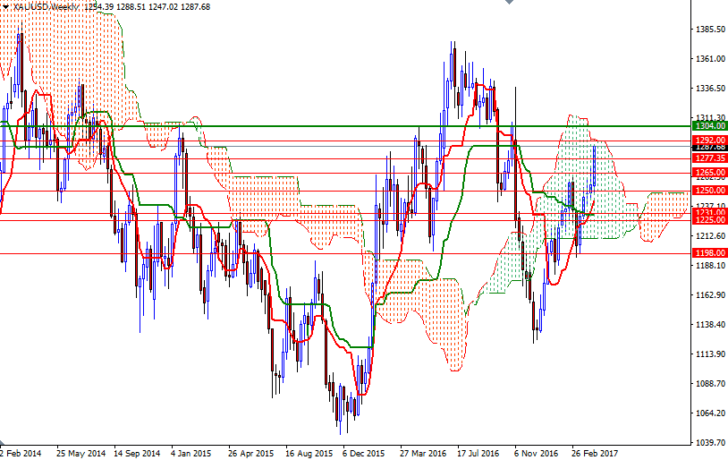Viewport: 728px width, 460px height.
Task: Click the black triangle beside XAUUSD,Weekly title
Action: [4, 6]
